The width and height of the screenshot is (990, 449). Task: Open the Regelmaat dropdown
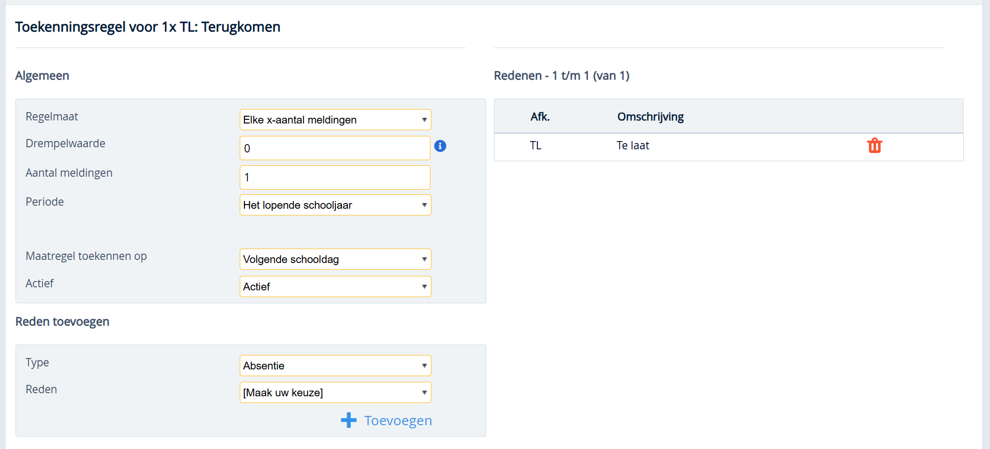[x=335, y=120]
